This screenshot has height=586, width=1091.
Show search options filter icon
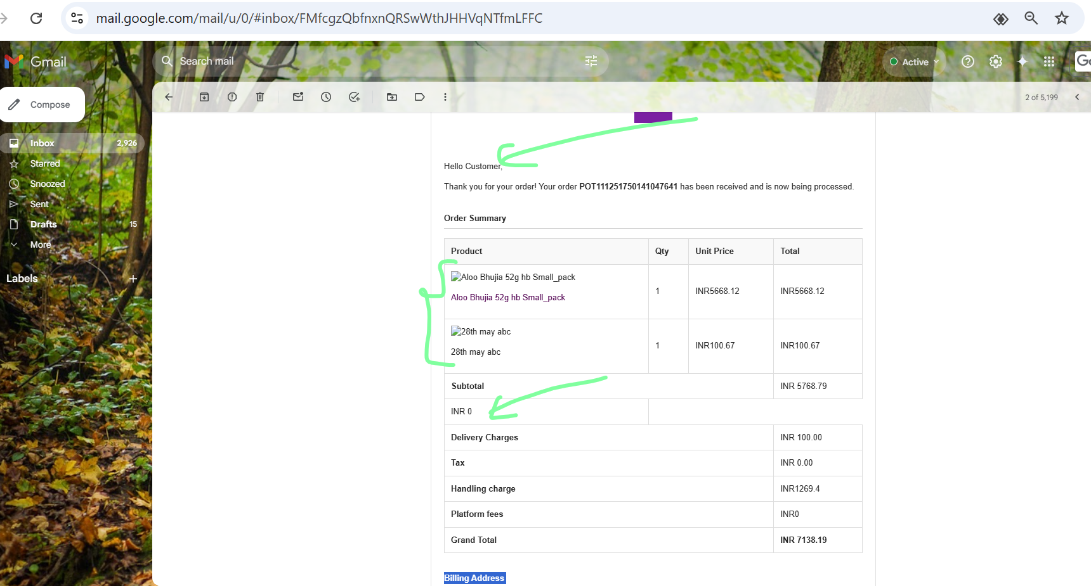pyautogui.click(x=591, y=61)
